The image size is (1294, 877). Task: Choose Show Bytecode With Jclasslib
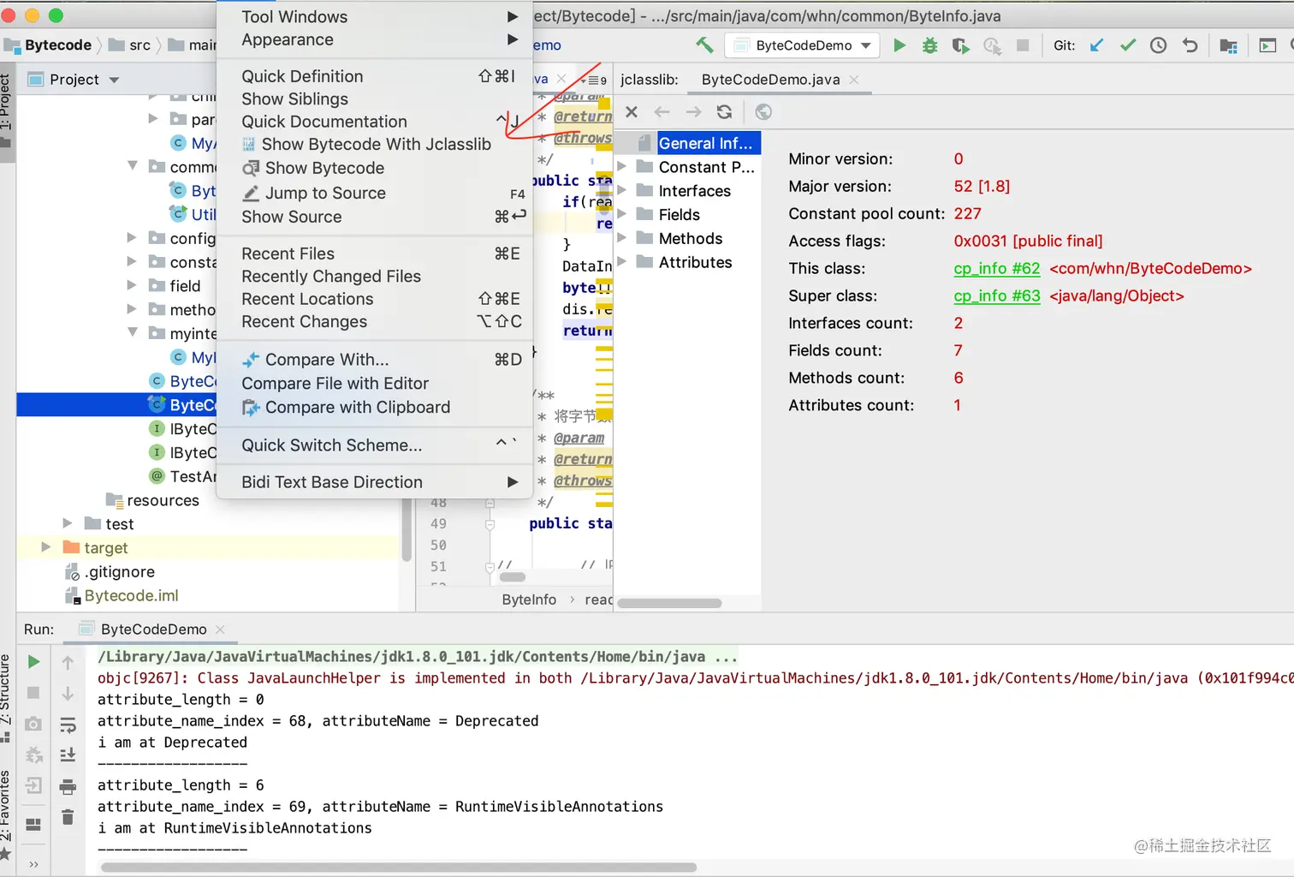pos(375,144)
